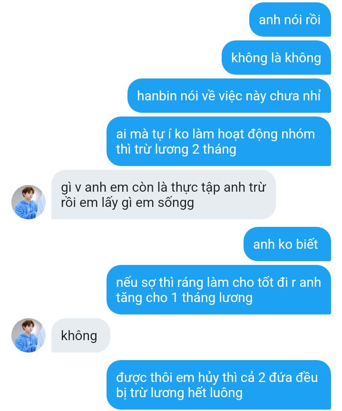342x411 pixels.
Task: Select the 'hanbin nói về việc này' message
Action: click(229, 96)
